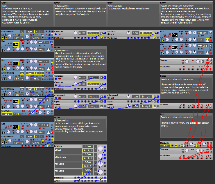The height and width of the screenshot is (184, 215).
Task: Click trapezoid band-limit icon on top right-column Osc
Action: pyautogui.click(x=207, y=40)
